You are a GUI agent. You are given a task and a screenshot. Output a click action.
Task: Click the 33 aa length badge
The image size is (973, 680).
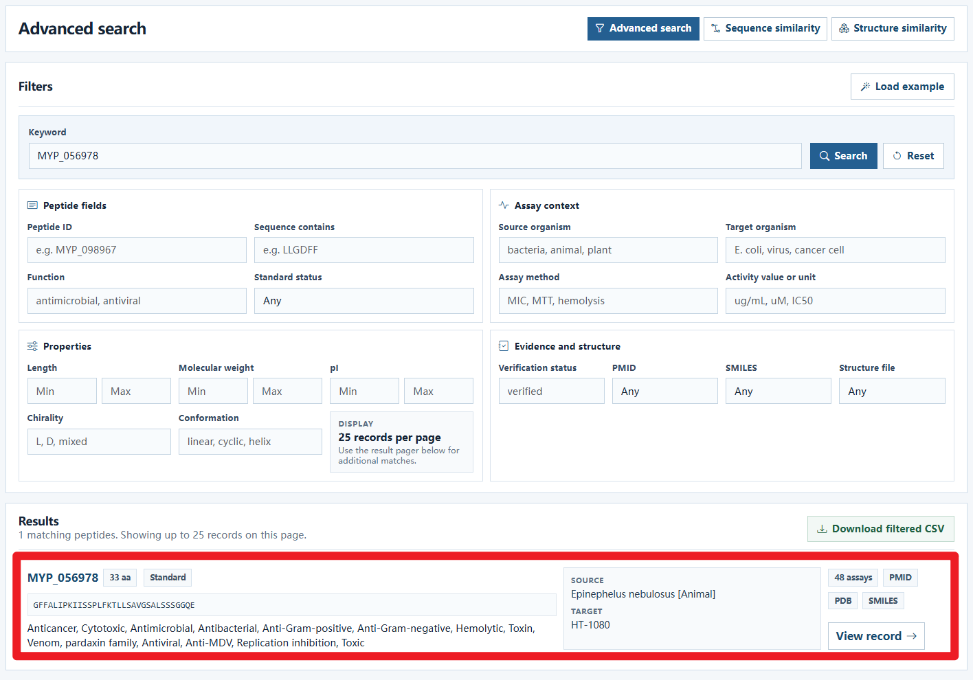[120, 578]
